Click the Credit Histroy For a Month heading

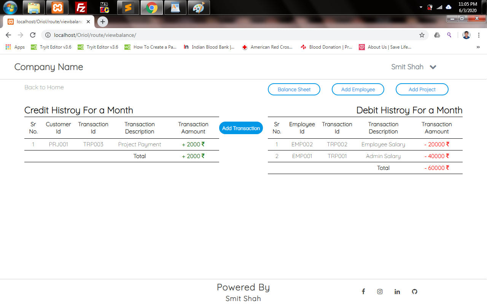coord(79,110)
